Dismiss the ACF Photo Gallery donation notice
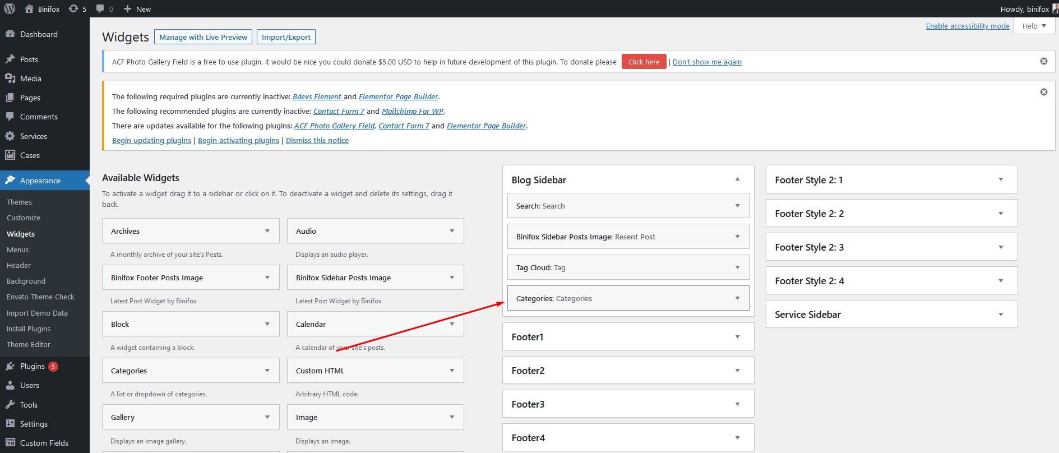The image size is (1059, 453). point(1043,61)
